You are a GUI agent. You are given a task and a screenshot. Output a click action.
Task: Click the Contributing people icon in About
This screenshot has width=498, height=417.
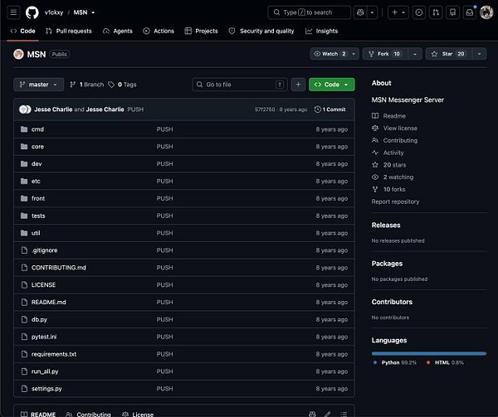(375, 140)
